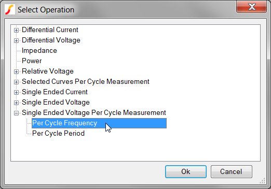
Task: Select Single Ended Voltage Per Cycle Measurement label
Action: click(94, 113)
